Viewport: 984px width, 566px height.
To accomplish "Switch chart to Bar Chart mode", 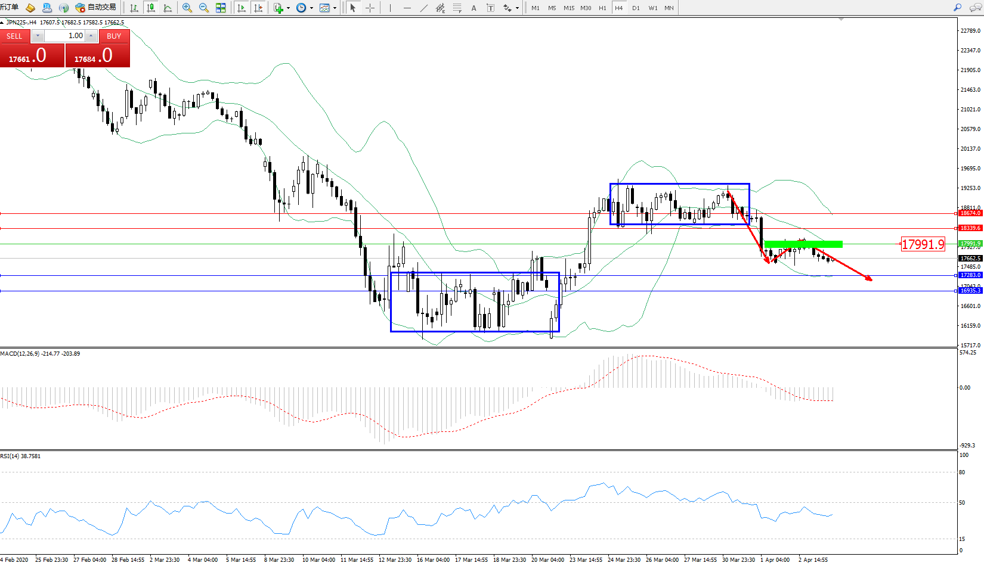I will (x=134, y=8).
